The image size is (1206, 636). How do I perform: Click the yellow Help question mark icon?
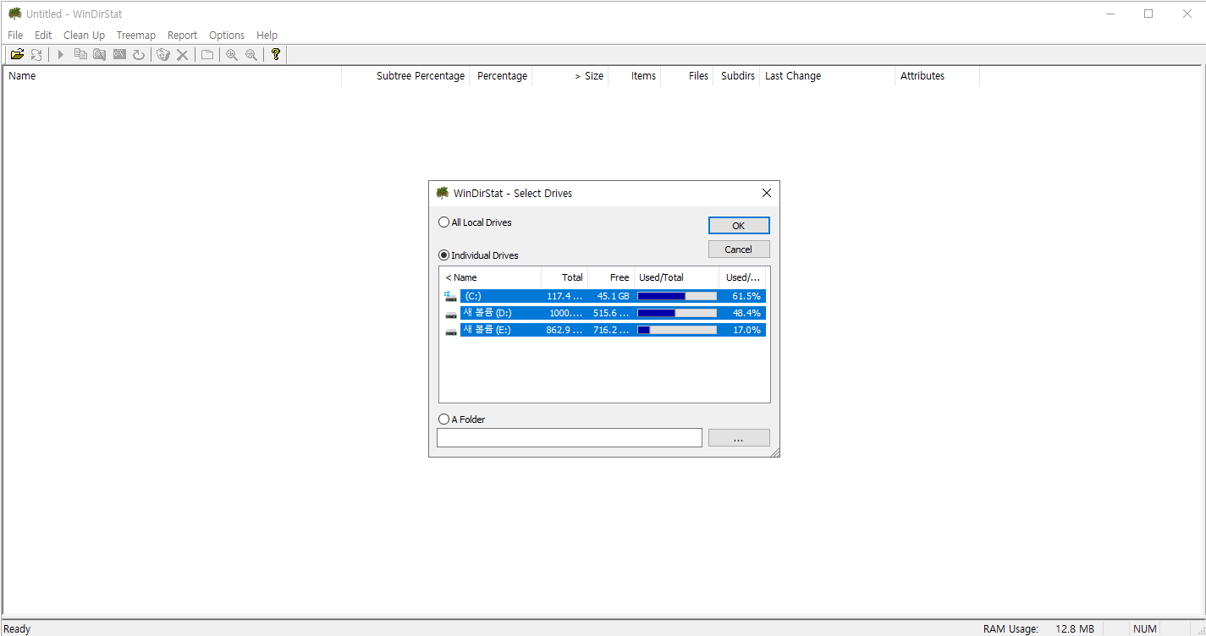pos(276,54)
